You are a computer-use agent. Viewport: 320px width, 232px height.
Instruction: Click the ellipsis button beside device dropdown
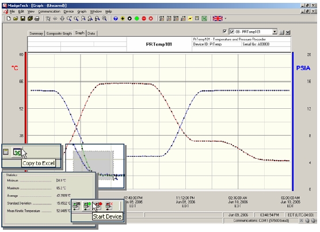pos(281,32)
